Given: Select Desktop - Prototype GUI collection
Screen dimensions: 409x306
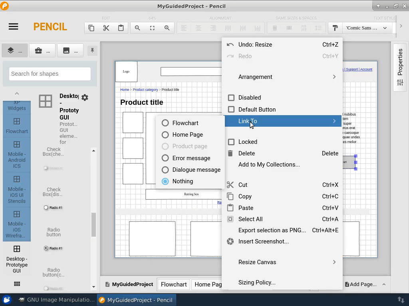Looking at the screenshot, I should 17,259.
